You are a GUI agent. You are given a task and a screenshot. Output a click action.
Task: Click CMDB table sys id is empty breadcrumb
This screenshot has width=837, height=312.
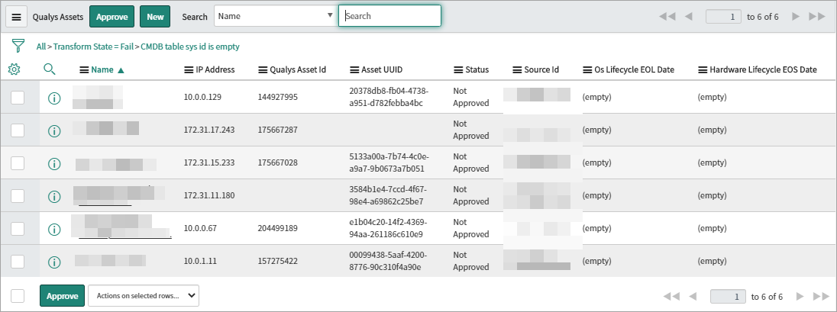click(x=190, y=47)
